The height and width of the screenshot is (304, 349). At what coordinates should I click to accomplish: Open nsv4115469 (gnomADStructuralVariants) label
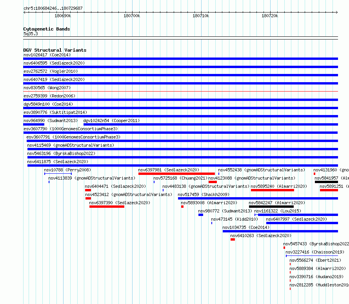click(71, 145)
